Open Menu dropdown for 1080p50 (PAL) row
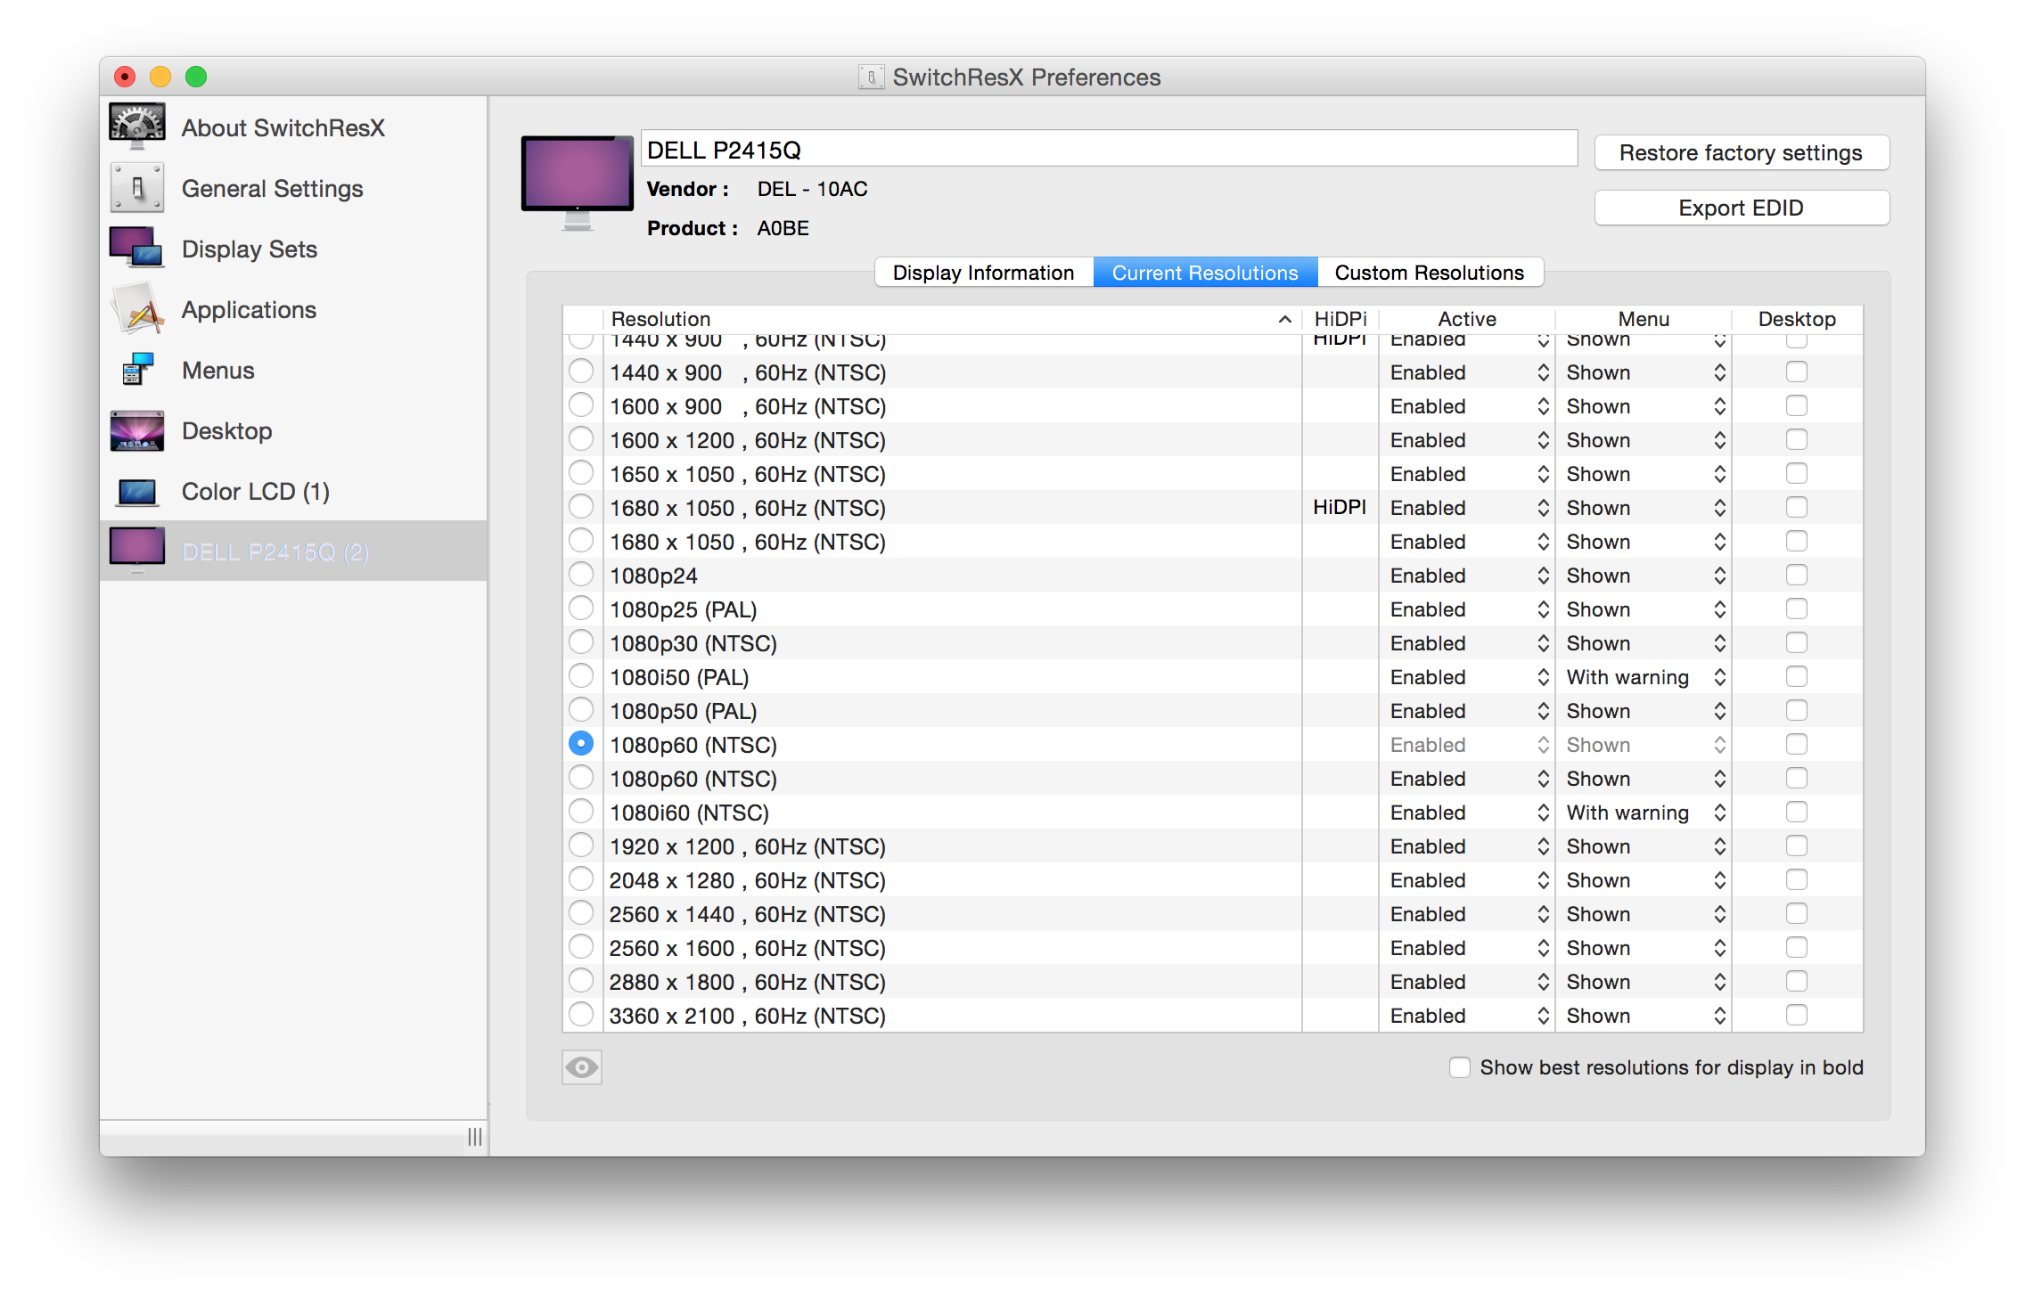 point(1645,711)
